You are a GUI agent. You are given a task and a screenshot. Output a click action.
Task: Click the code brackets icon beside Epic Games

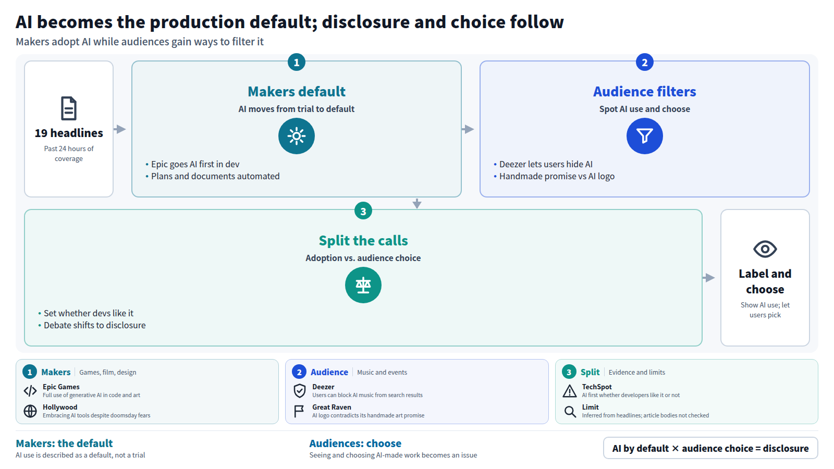pyautogui.click(x=30, y=391)
